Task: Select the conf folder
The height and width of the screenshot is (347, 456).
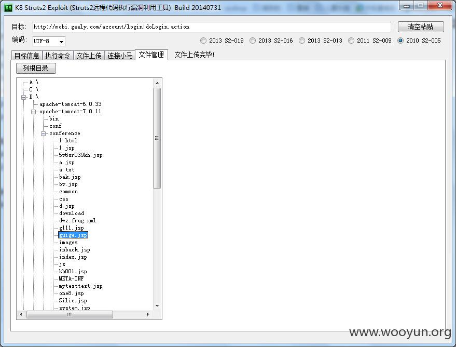Action: pos(56,126)
